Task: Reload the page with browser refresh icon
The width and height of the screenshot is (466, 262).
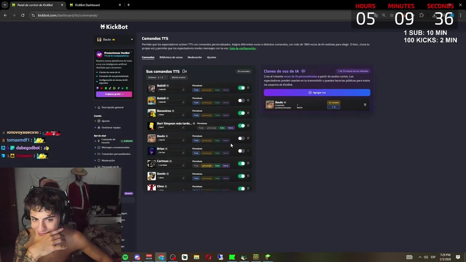Action: (23, 15)
